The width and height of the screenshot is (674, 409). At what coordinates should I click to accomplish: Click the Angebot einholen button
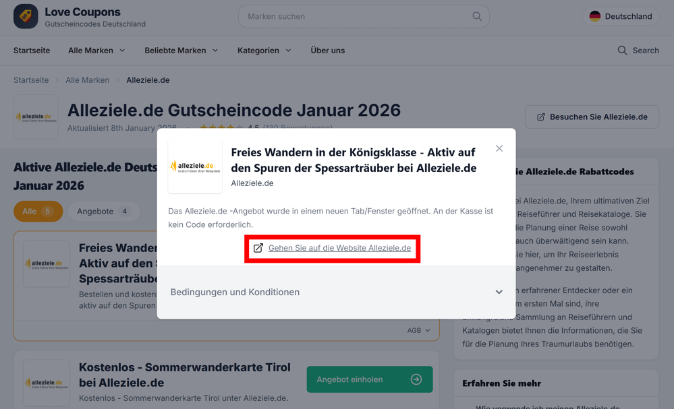[370, 379]
